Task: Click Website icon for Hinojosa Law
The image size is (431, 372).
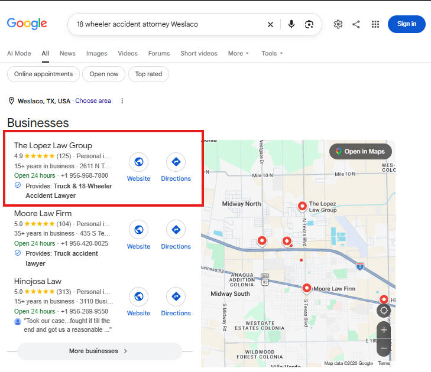Action: coord(138,296)
